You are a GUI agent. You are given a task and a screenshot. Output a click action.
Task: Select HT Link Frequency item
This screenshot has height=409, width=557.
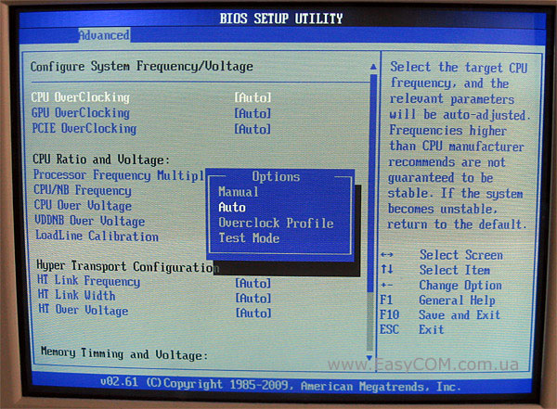tap(88, 281)
